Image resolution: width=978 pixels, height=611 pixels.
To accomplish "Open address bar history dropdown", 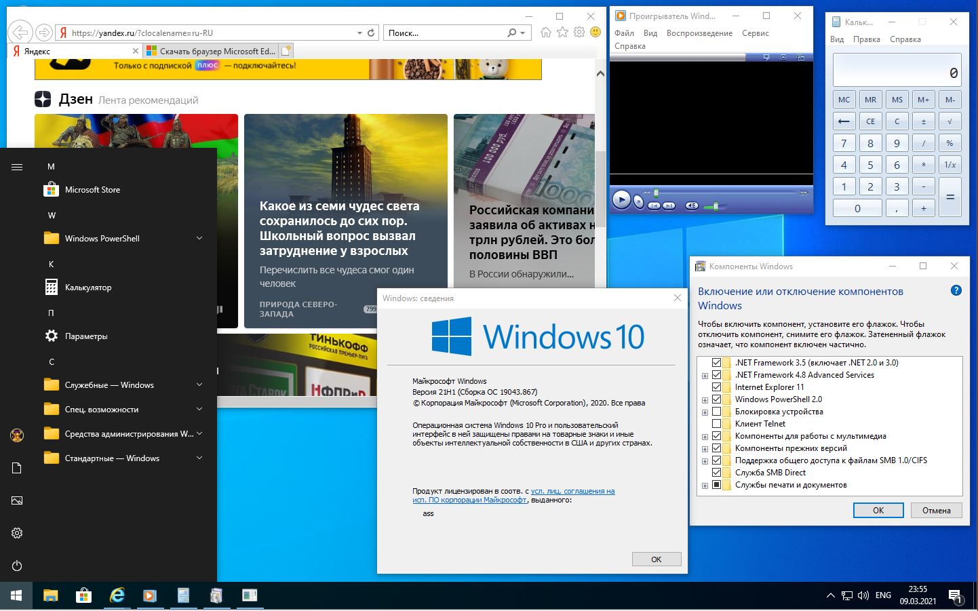I will coord(359,33).
